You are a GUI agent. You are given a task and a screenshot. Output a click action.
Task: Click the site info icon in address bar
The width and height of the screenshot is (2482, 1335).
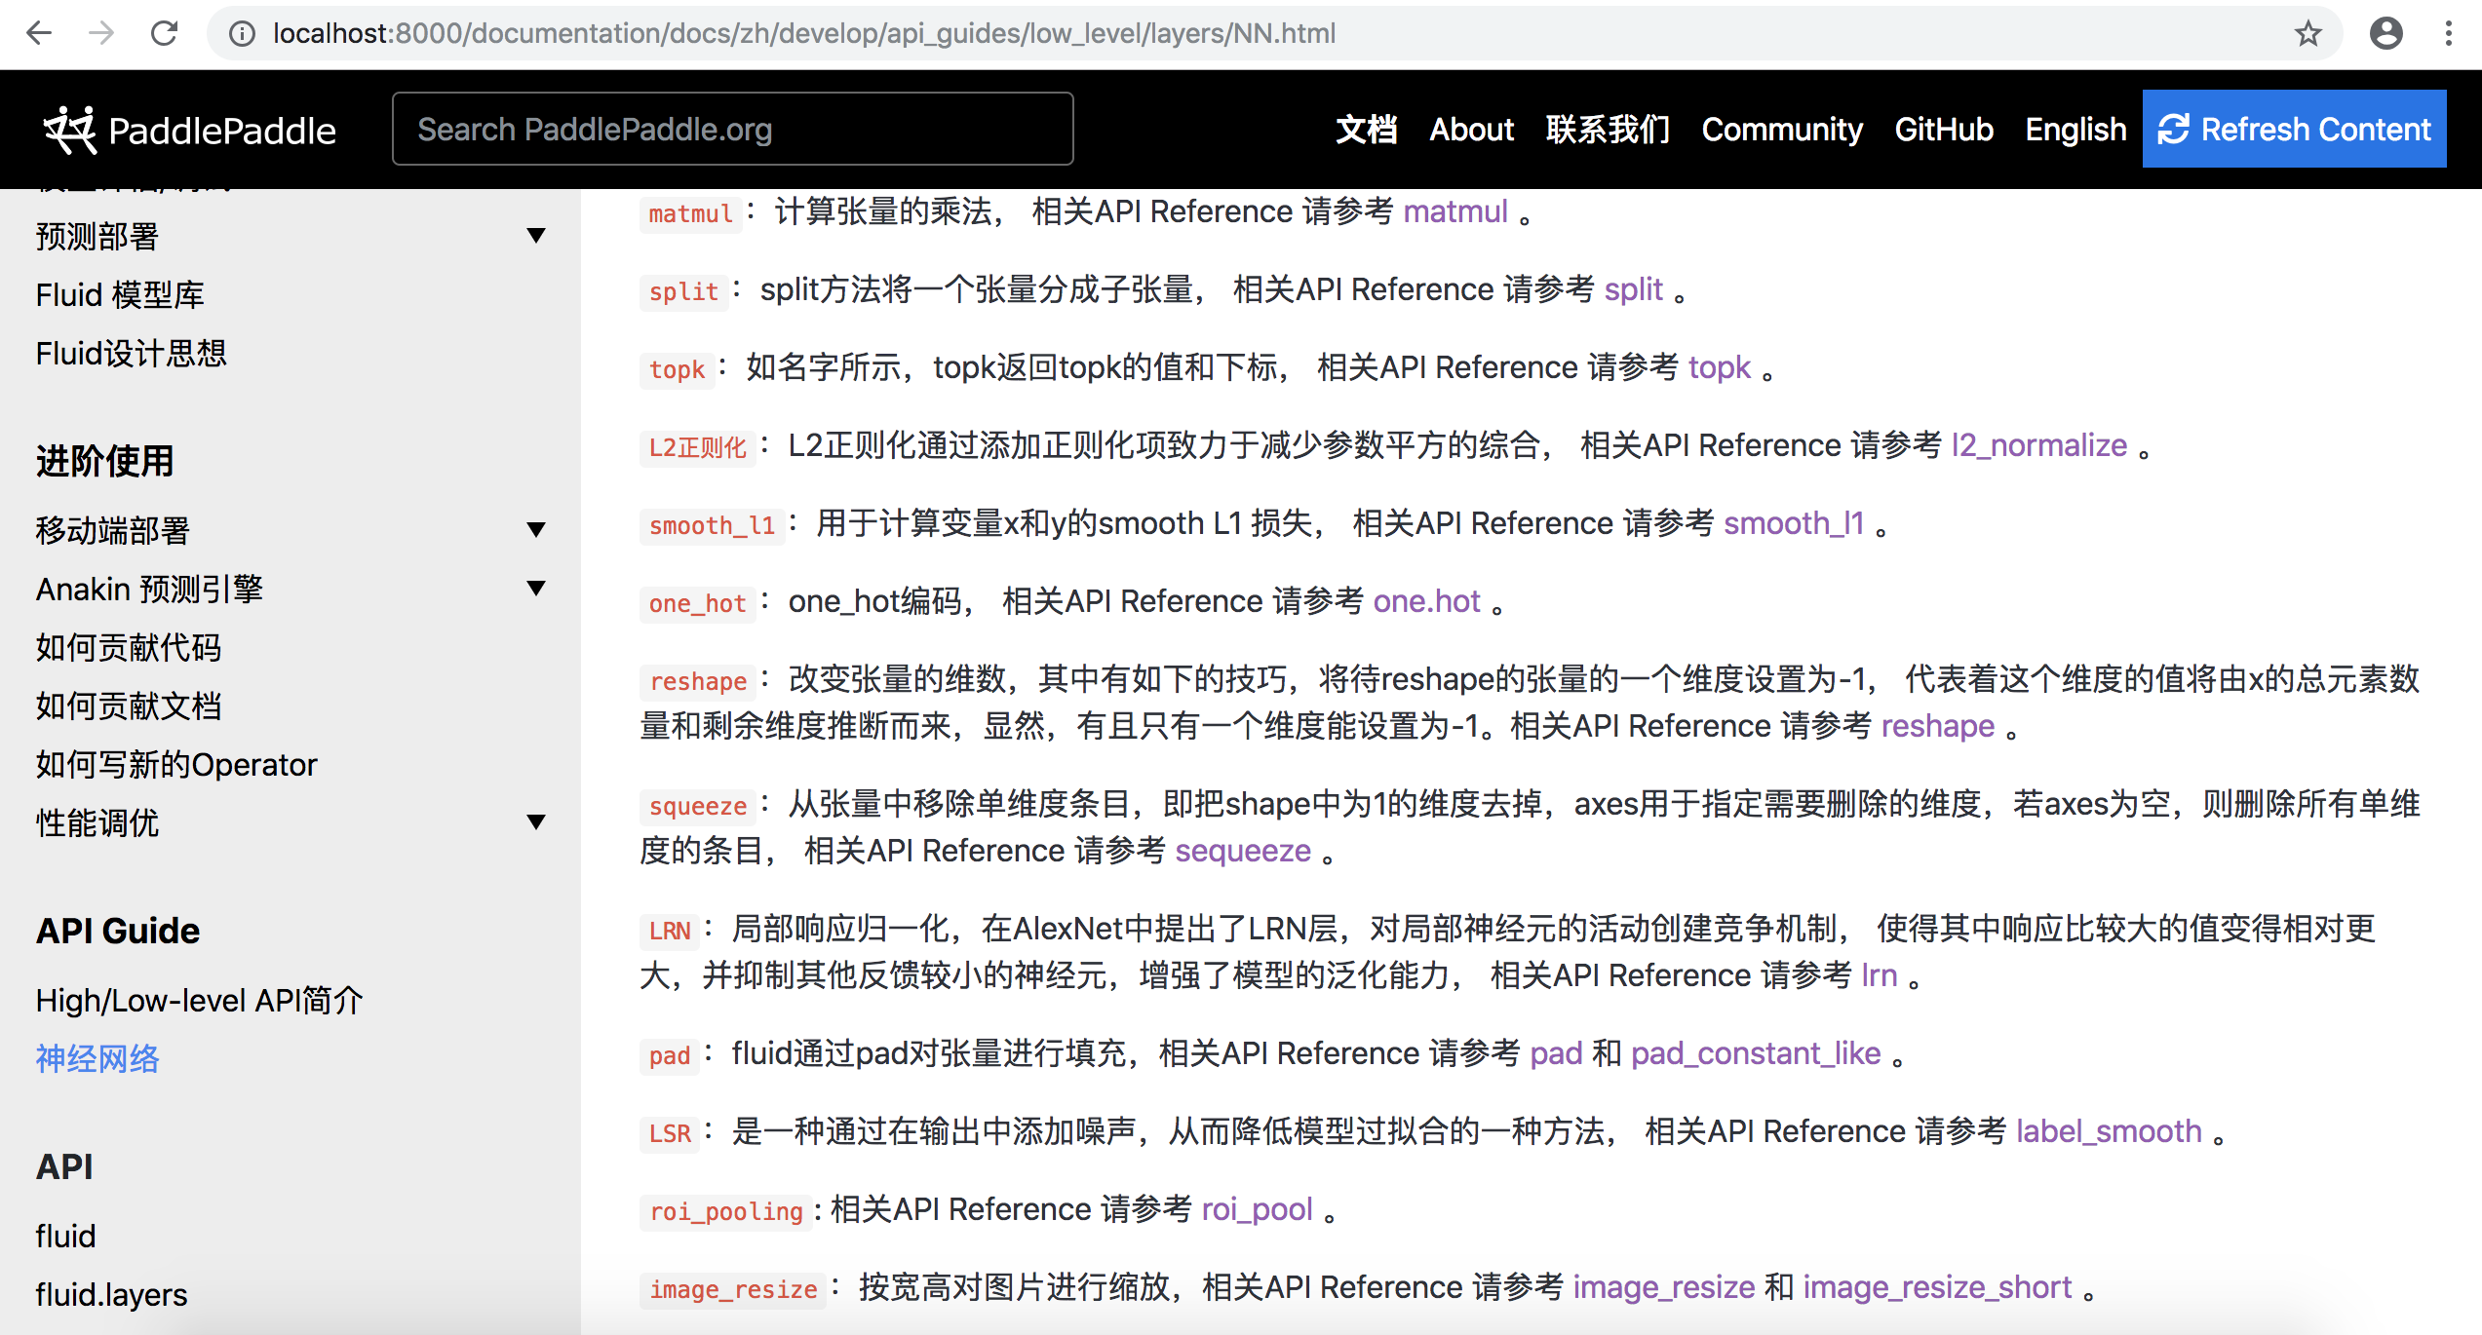242,33
